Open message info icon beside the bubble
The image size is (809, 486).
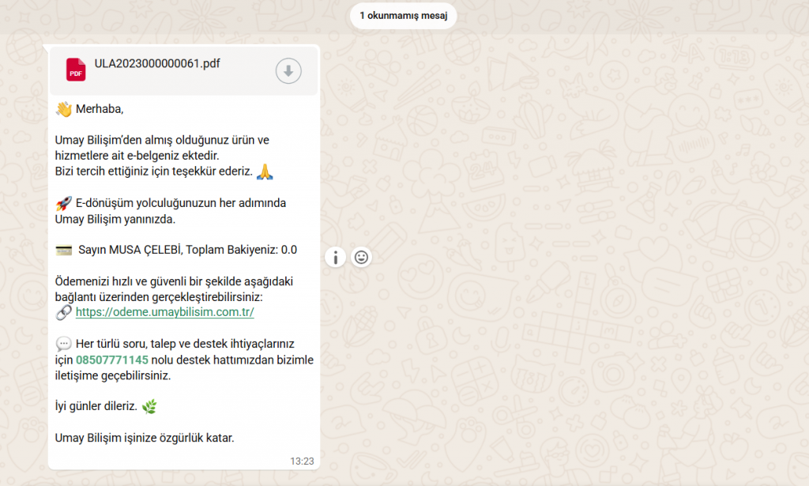pyautogui.click(x=335, y=257)
